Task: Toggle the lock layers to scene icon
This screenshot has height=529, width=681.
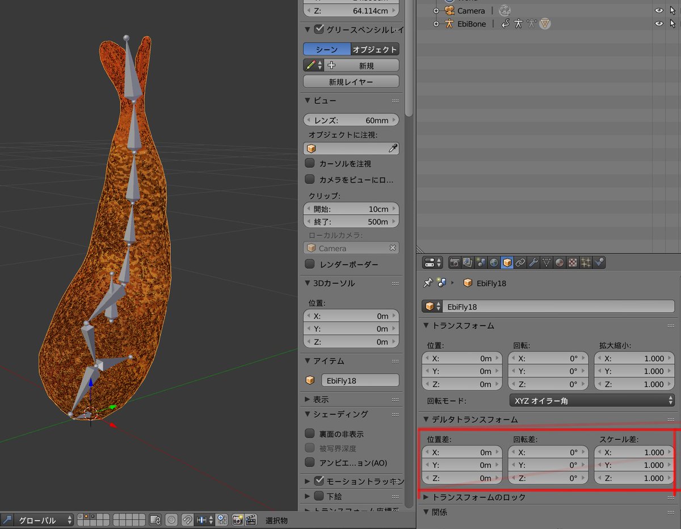Action: tap(155, 519)
